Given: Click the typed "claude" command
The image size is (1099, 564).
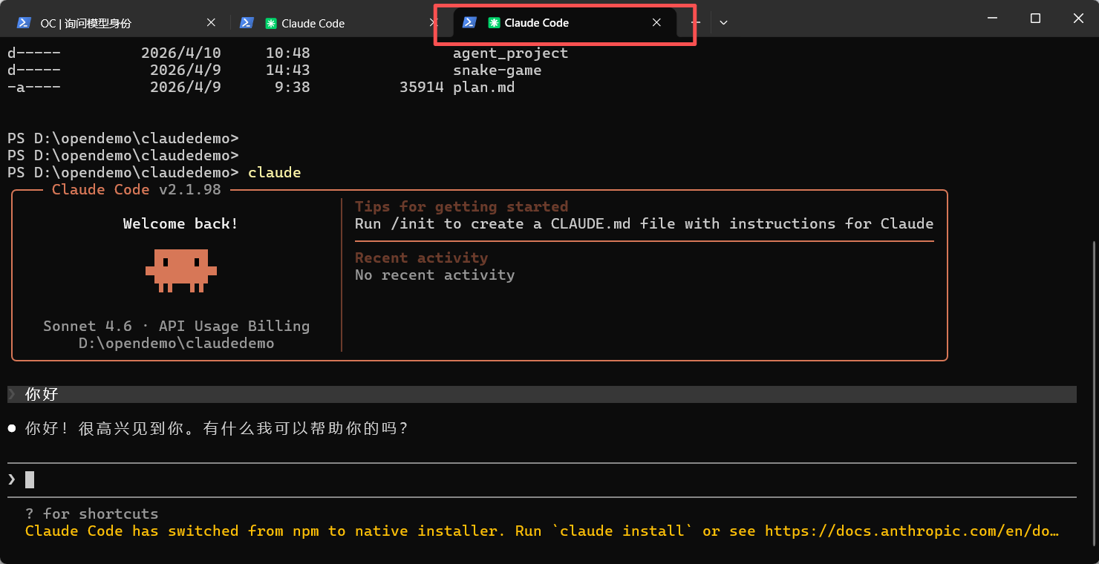Looking at the screenshot, I should click(x=275, y=173).
